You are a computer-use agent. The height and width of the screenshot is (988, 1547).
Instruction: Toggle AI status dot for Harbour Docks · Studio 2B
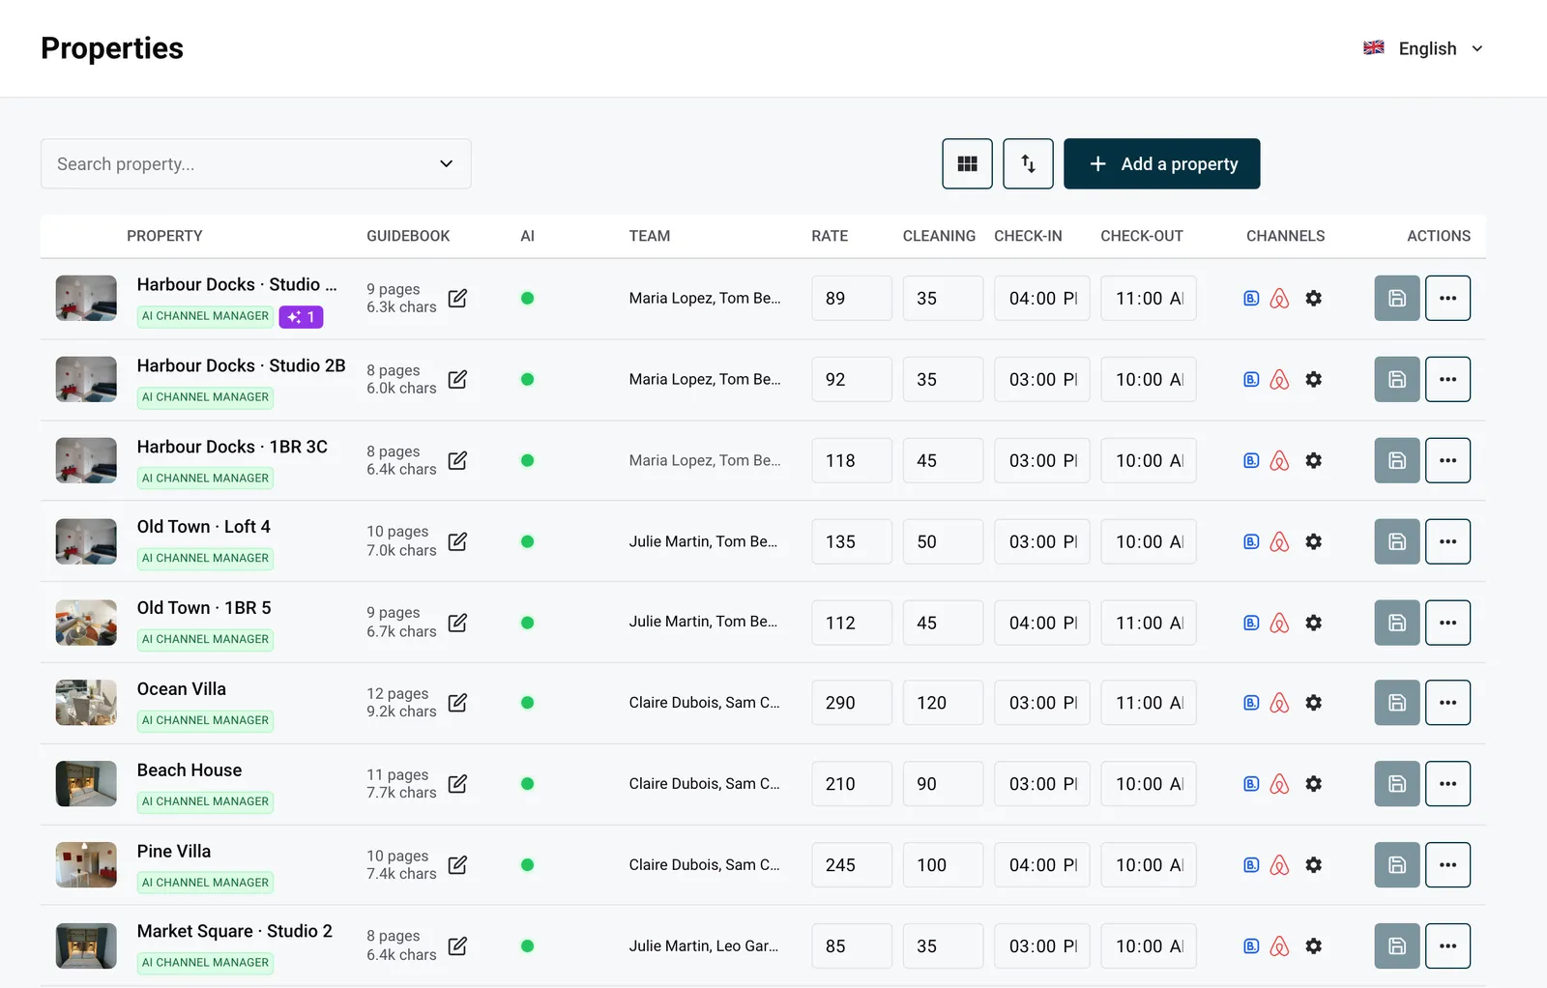pos(527,380)
